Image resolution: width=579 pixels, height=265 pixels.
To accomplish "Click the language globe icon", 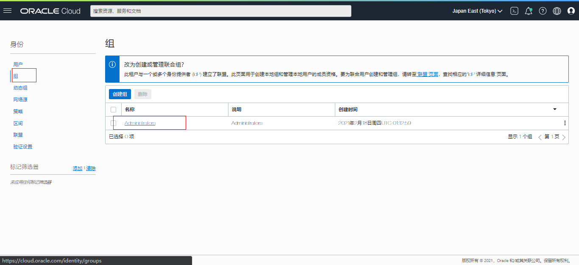I will pyautogui.click(x=557, y=11).
